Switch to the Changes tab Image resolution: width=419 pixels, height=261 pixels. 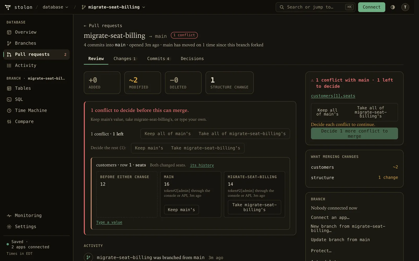click(x=125, y=59)
